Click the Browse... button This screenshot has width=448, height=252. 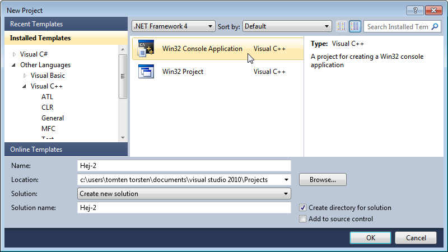click(x=323, y=180)
